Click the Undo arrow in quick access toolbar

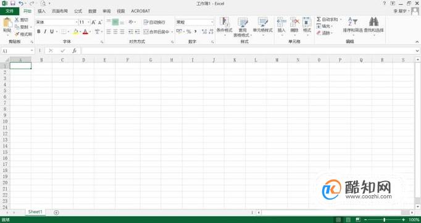21,4
